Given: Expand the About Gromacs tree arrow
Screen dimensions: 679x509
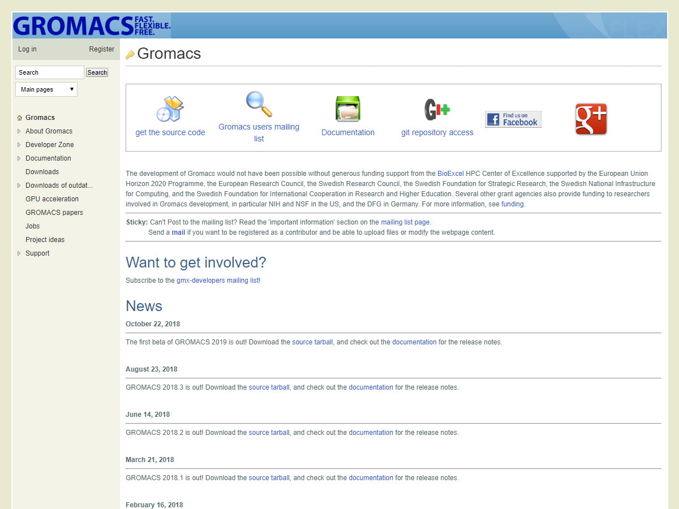Looking at the screenshot, I should click(19, 131).
